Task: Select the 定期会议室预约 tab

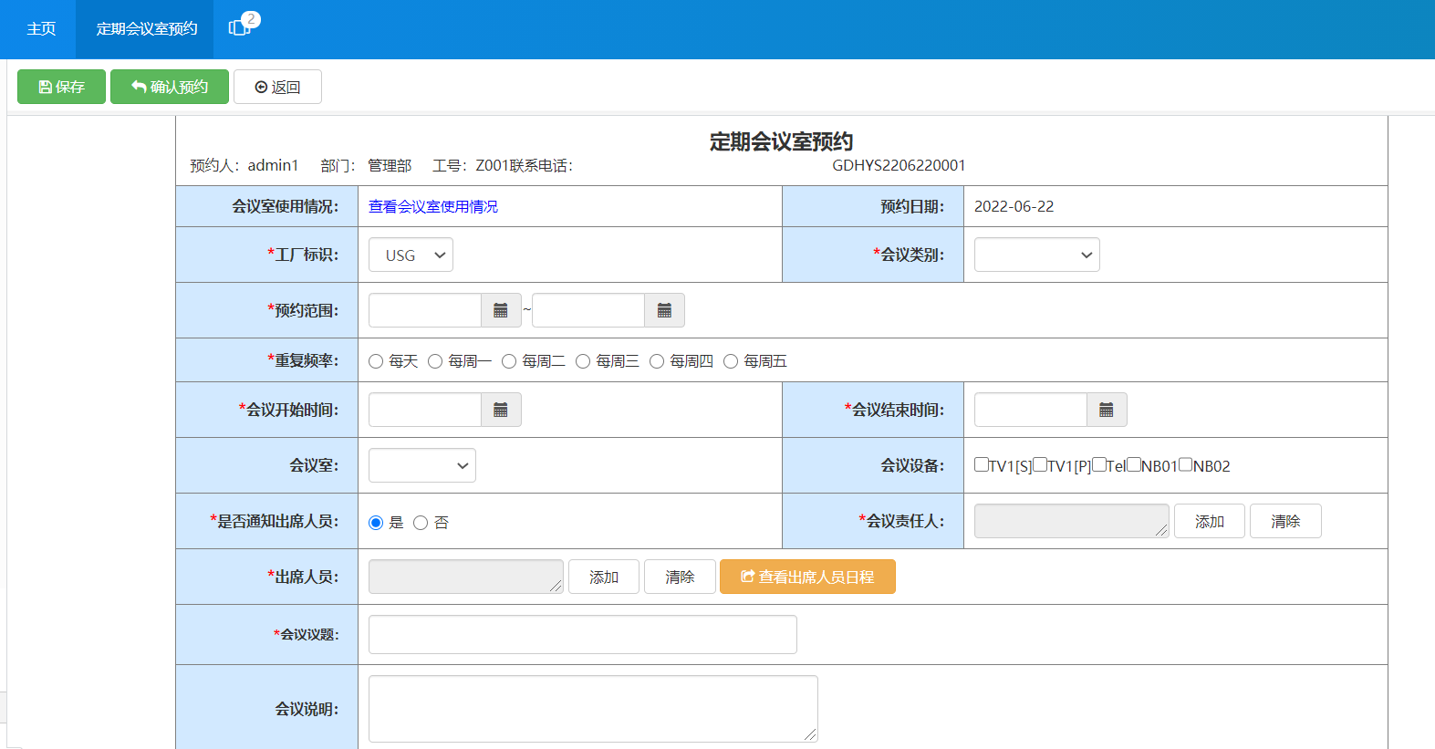Action: 146,29
